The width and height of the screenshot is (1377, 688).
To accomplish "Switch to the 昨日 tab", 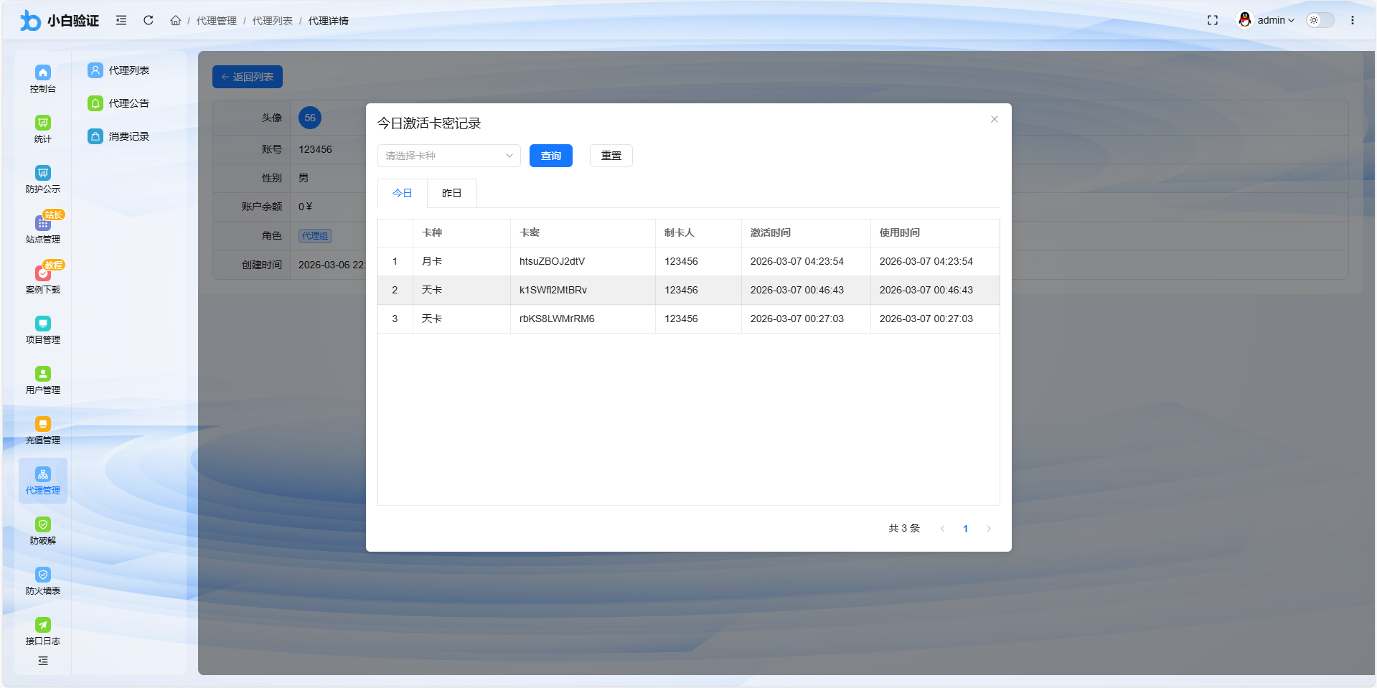I will tap(451, 193).
